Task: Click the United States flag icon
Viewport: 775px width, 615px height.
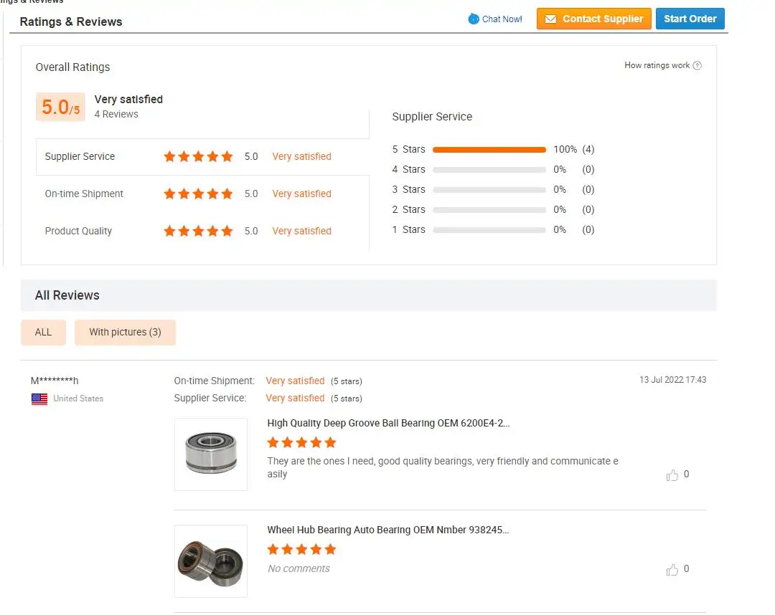Action: (39, 399)
